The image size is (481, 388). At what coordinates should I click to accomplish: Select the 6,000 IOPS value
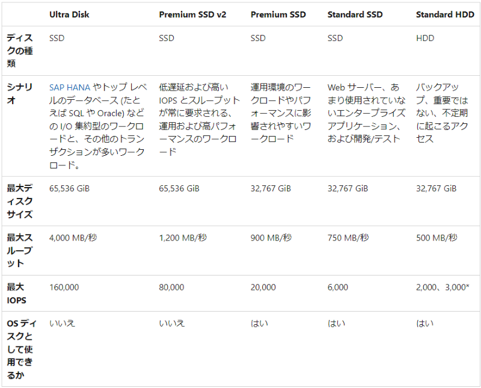pos(338,288)
